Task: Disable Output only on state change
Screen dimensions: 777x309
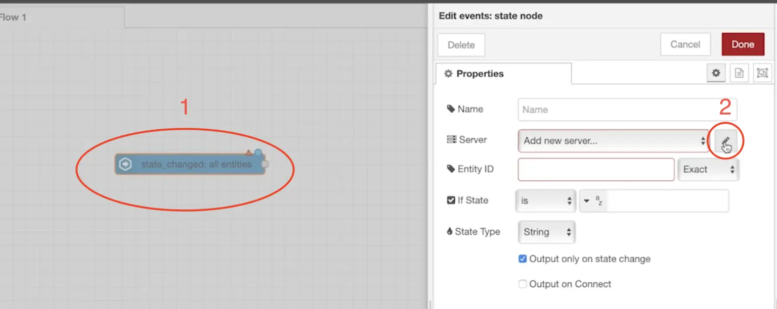Action: pyautogui.click(x=523, y=259)
